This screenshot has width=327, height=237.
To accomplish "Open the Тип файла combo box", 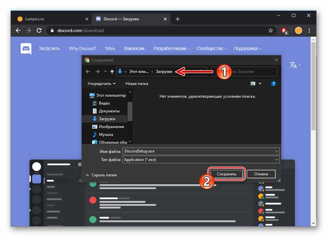I will (201, 160).
